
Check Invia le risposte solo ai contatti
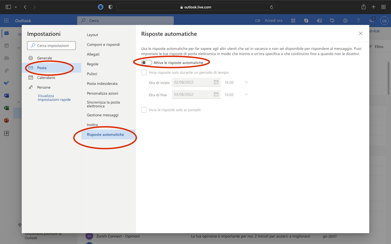144,110
